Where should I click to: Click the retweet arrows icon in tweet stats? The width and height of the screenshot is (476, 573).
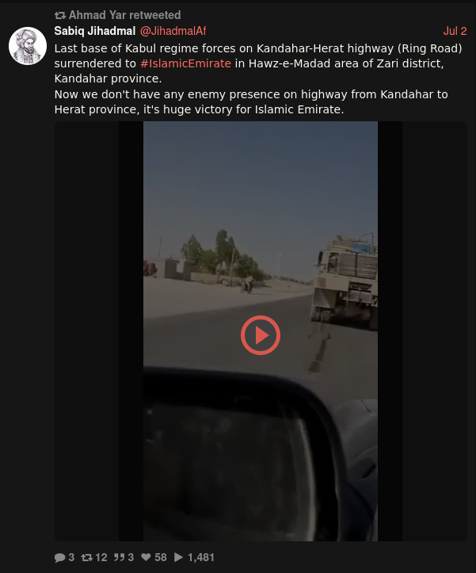click(86, 557)
